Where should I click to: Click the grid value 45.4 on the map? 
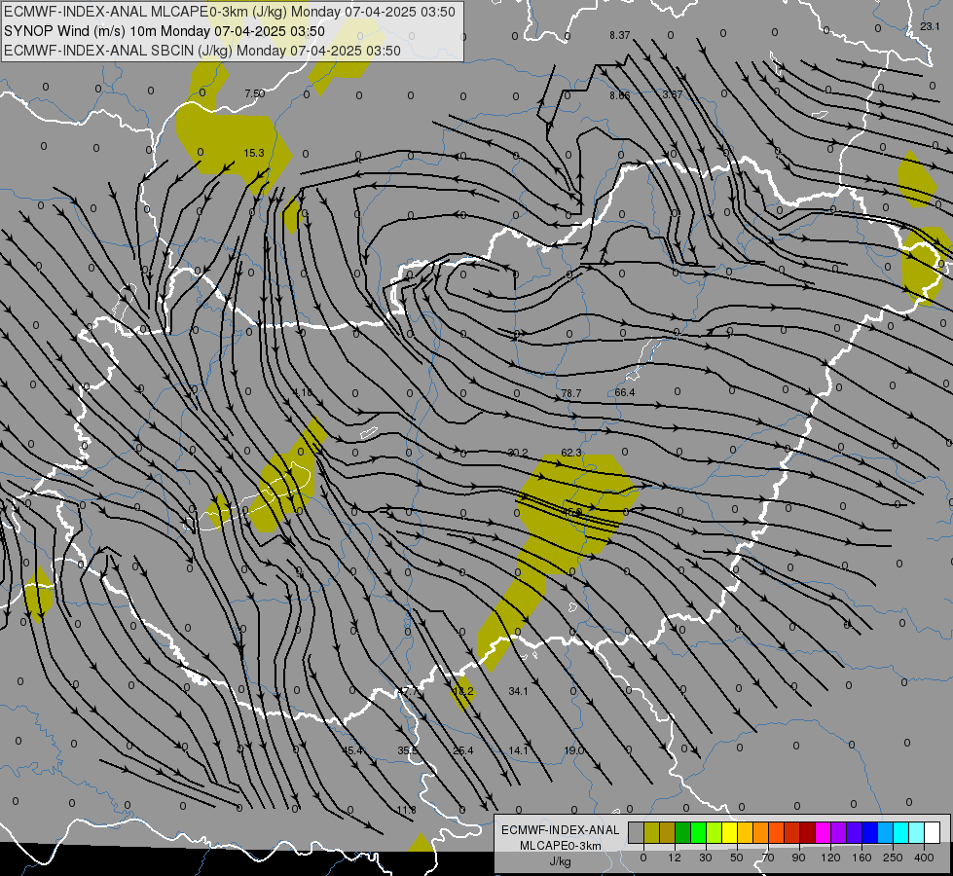[x=353, y=750]
